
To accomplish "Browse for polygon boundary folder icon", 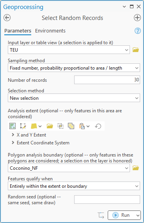I will pos(136,168).
